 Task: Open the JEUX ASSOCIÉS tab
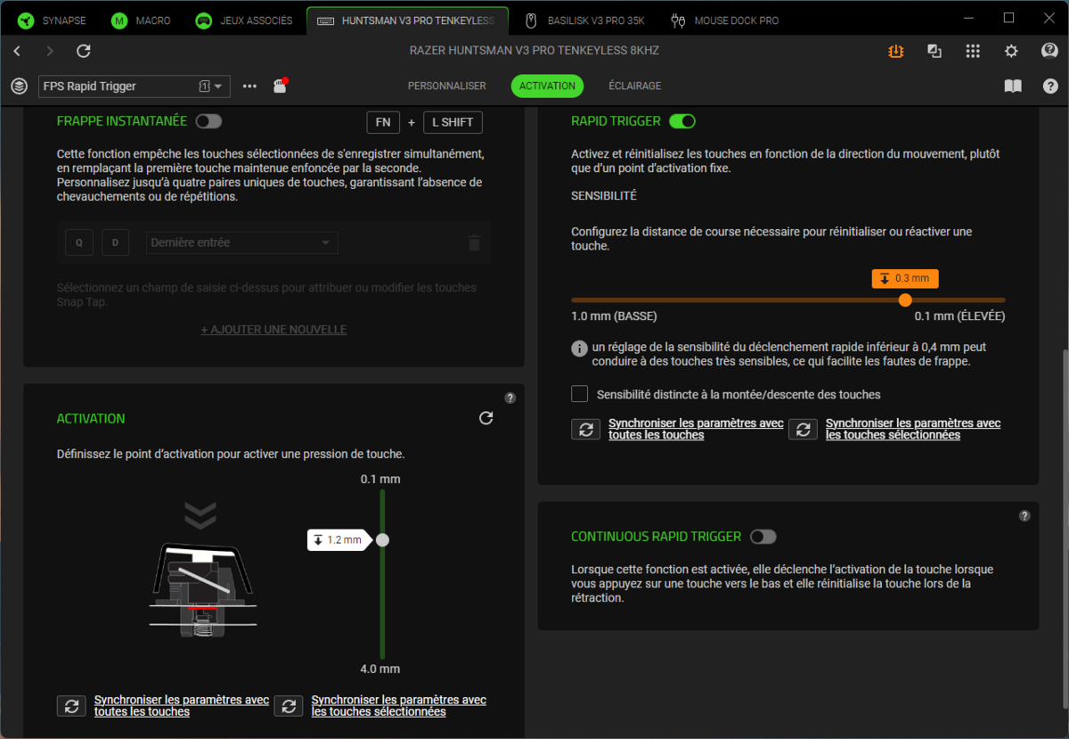click(244, 20)
